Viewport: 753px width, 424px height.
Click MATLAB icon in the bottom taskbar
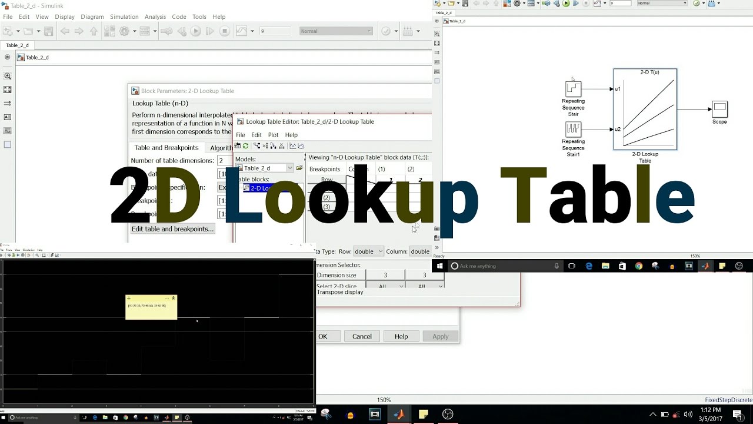point(399,415)
